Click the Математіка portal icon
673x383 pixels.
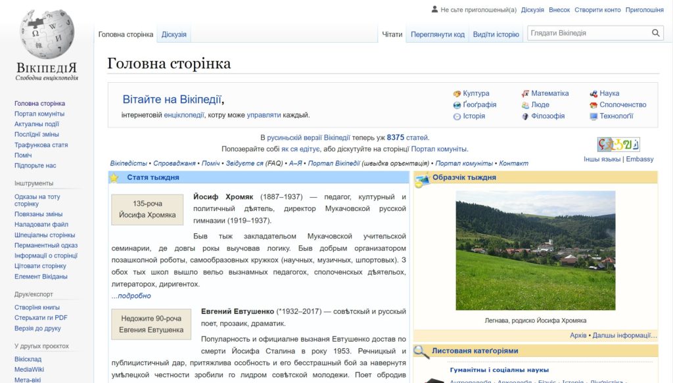click(x=525, y=94)
